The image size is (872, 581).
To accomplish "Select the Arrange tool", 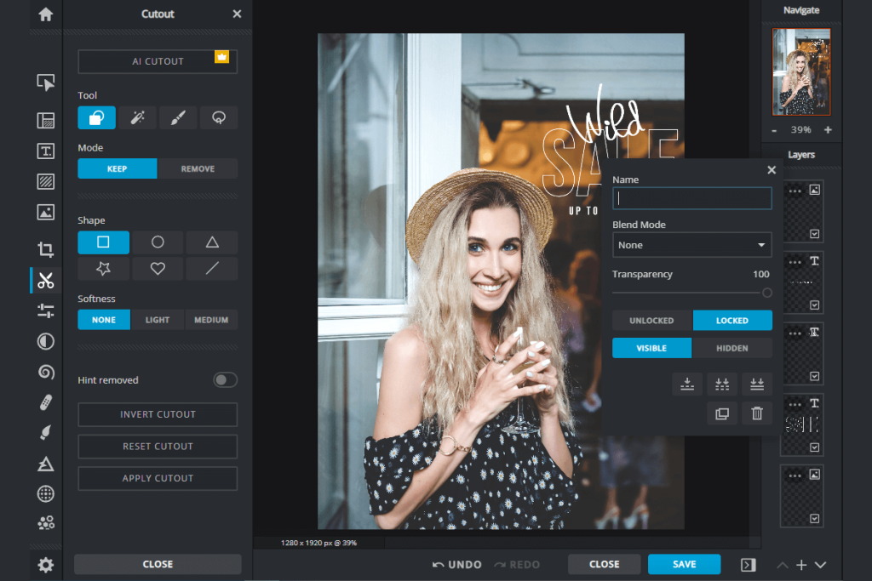I will [x=46, y=83].
